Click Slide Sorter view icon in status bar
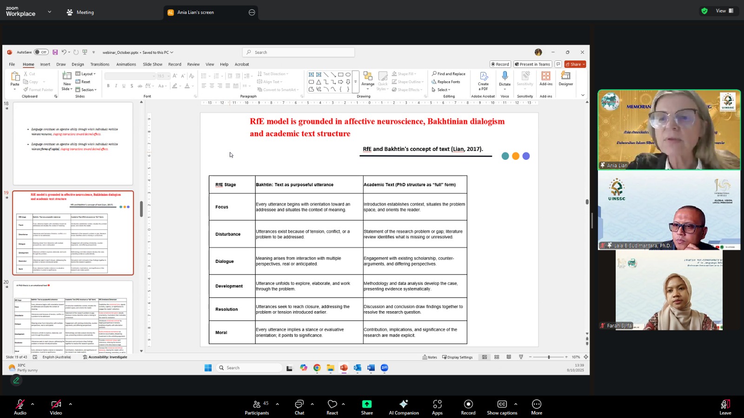744x418 pixels. tap(497, 357)
